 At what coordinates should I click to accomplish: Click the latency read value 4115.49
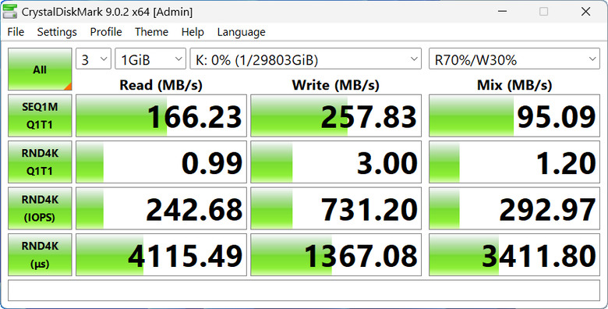coord(161,254)
